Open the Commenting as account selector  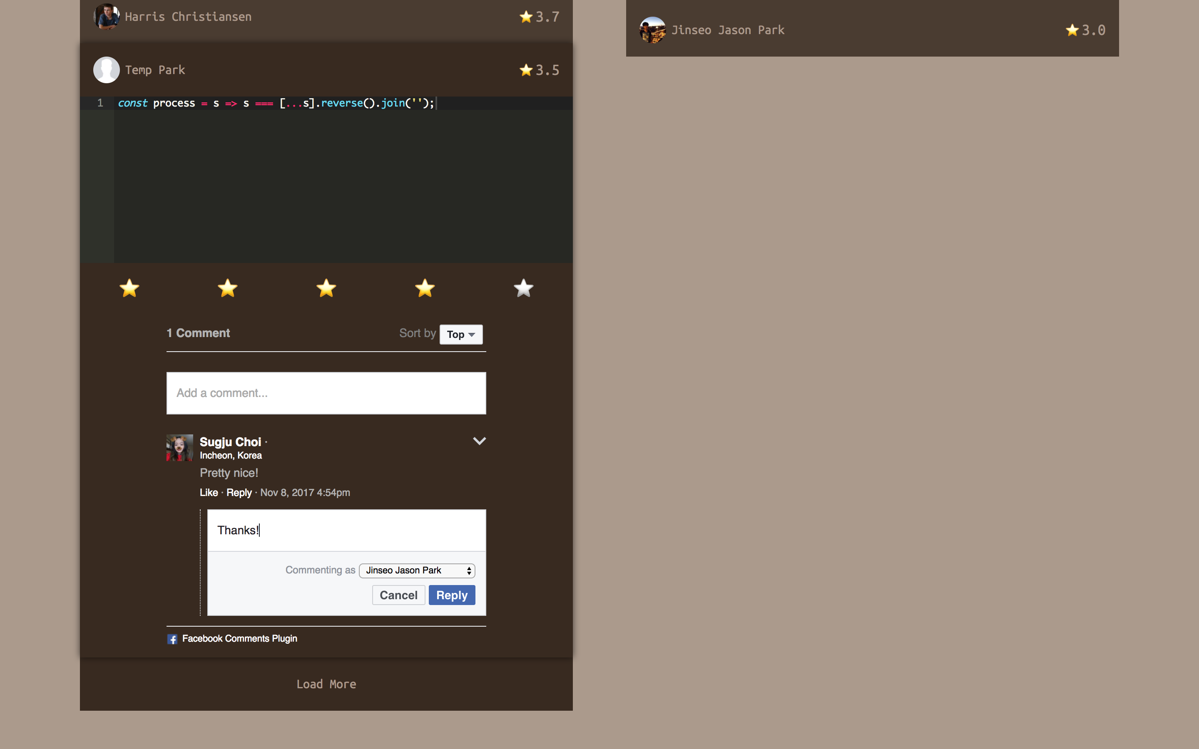pos(417,570)
